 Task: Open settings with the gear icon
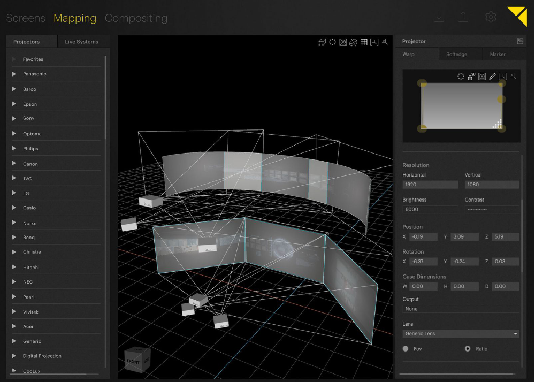[x=491, y=17]
